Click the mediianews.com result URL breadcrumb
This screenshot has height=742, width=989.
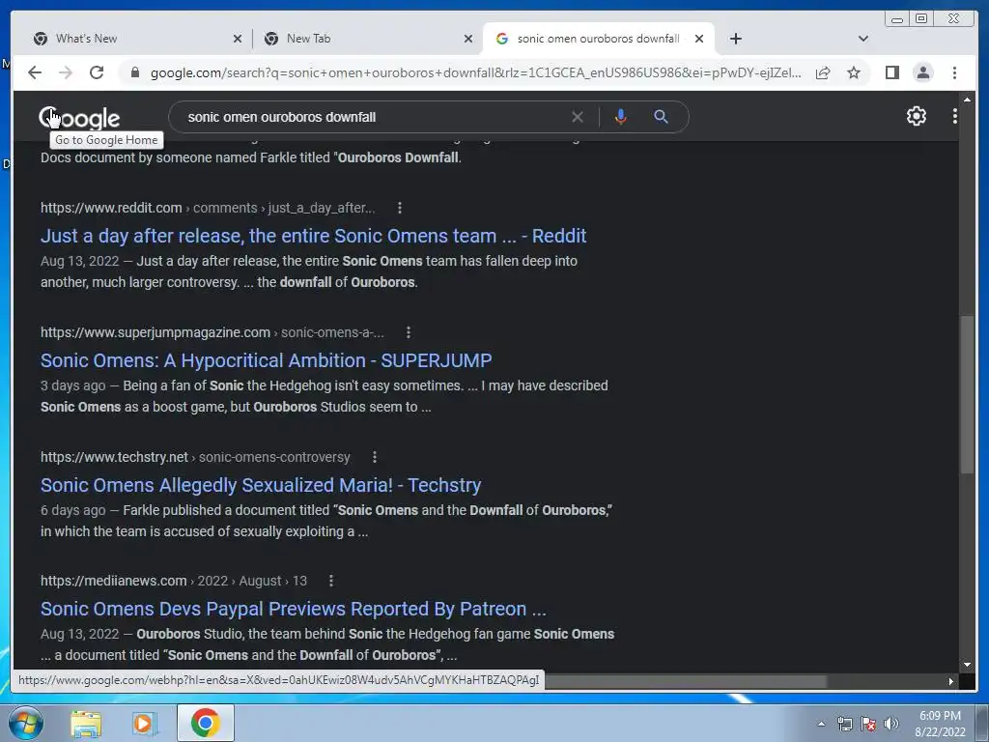pyautogui.click(x=174, y=581)
